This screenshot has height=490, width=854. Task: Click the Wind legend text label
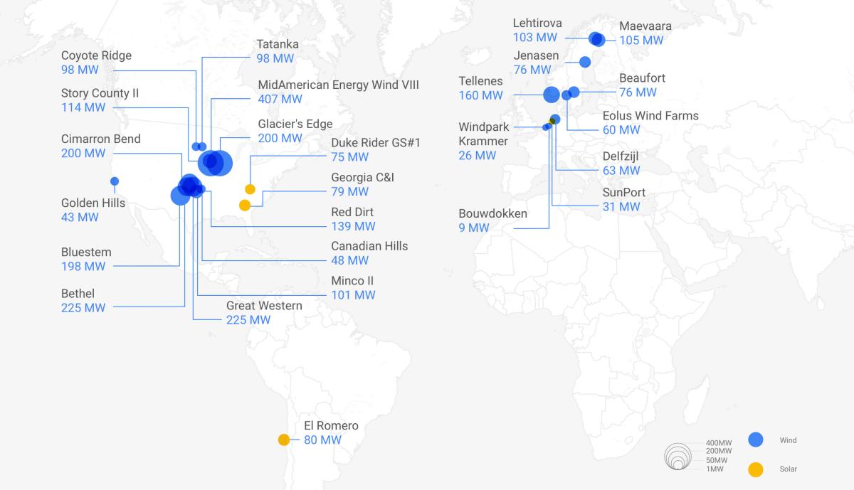tap(788, 440)
